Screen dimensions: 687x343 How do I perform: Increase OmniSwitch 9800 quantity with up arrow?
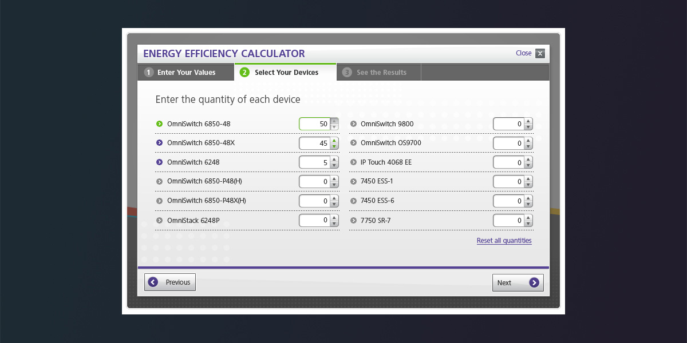[528, 121]
